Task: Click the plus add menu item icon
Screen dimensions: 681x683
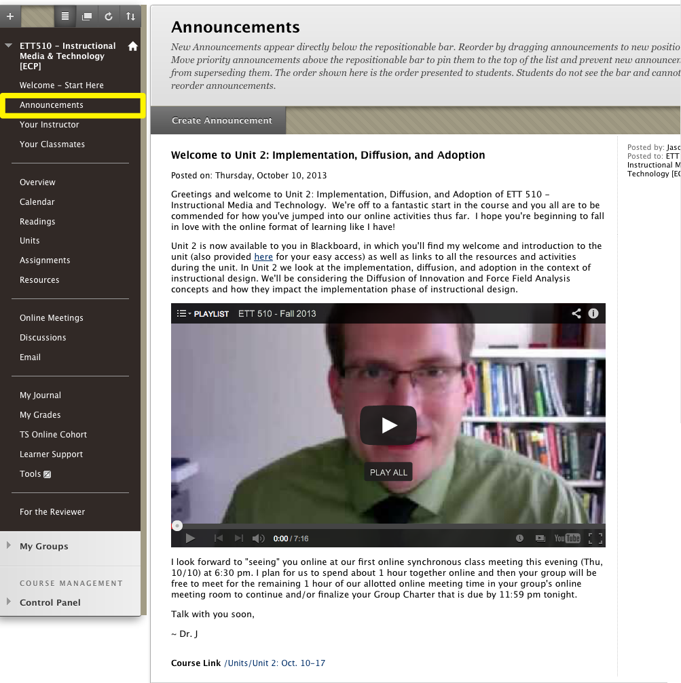Action: [x=10, y=16]
